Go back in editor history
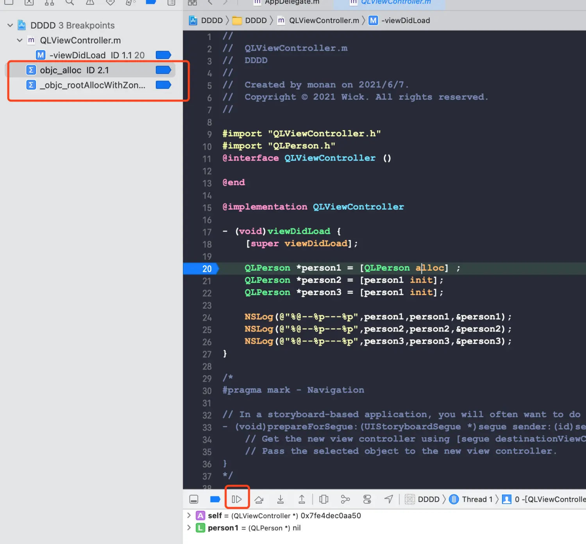586x544 pixels. point(210,2)
